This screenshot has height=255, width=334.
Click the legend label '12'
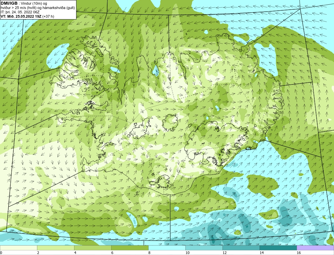tap(224, 253)
